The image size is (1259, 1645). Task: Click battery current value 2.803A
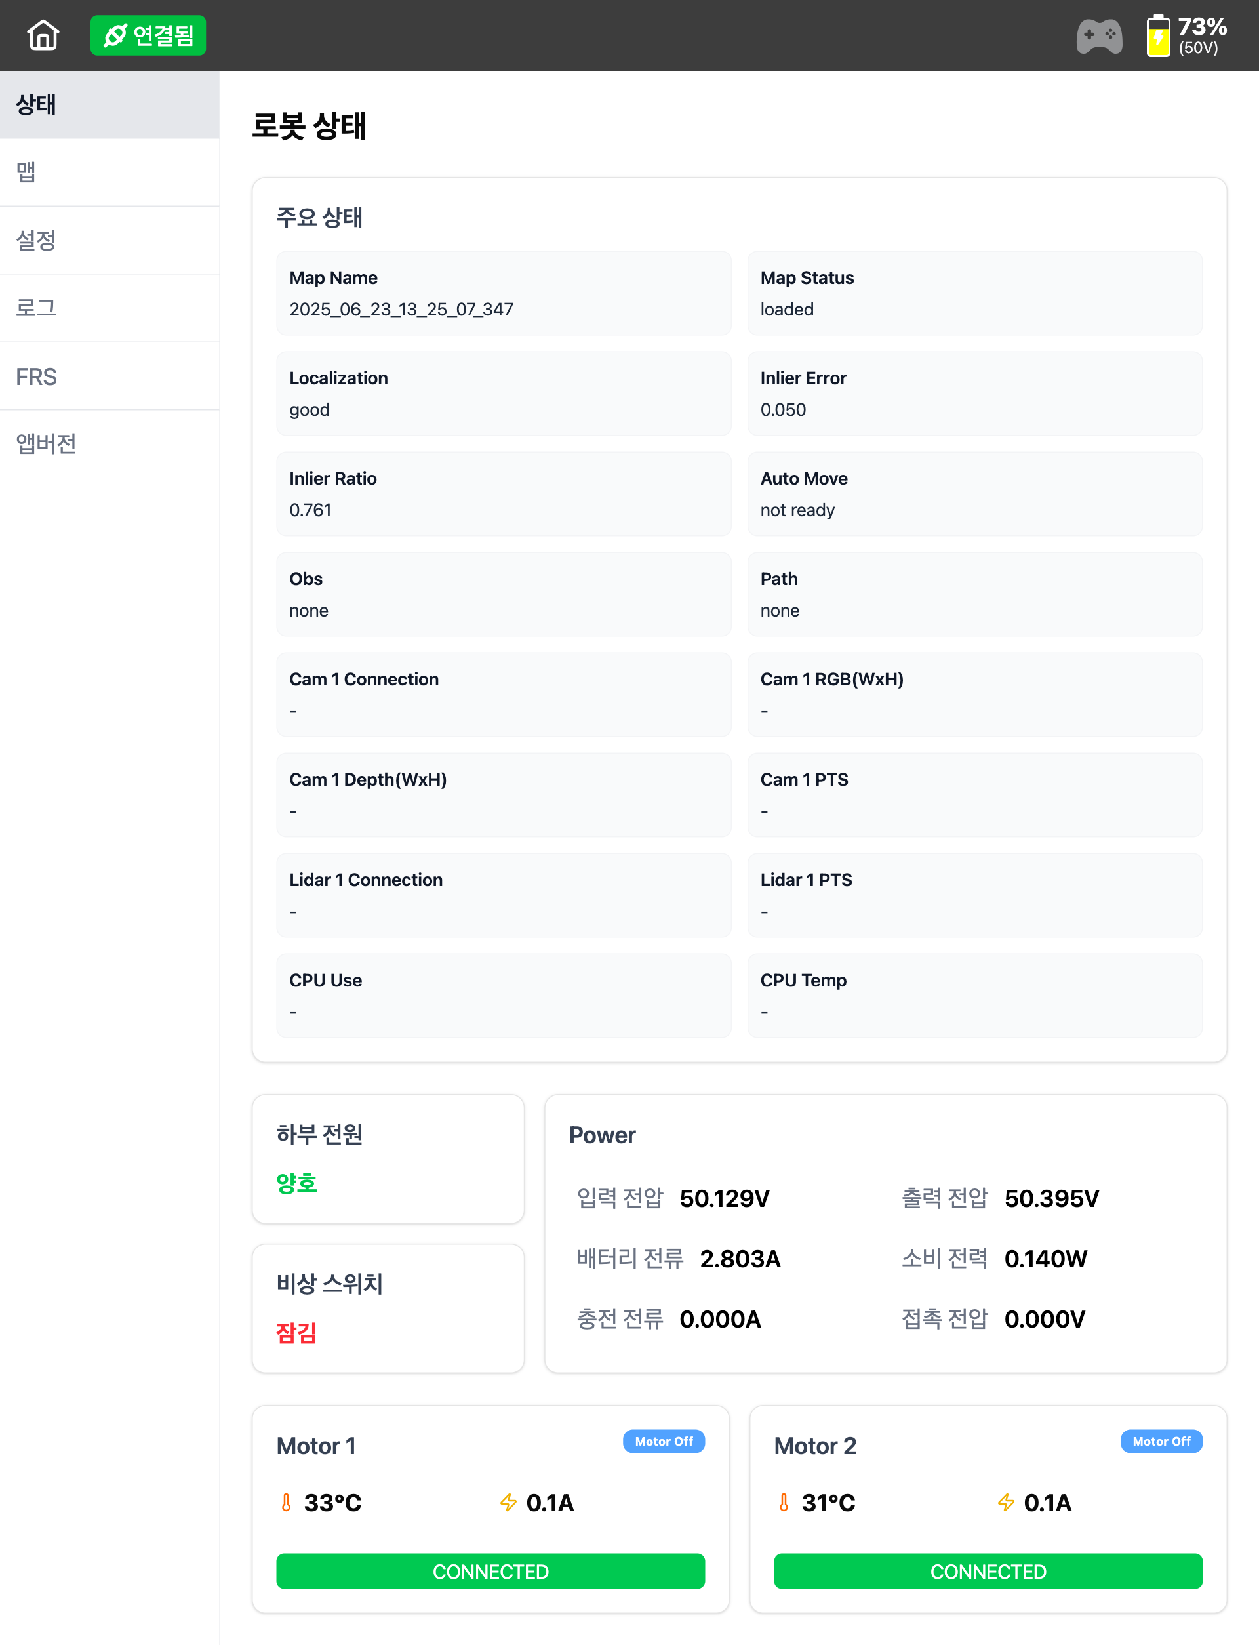tap(740, 1259)
